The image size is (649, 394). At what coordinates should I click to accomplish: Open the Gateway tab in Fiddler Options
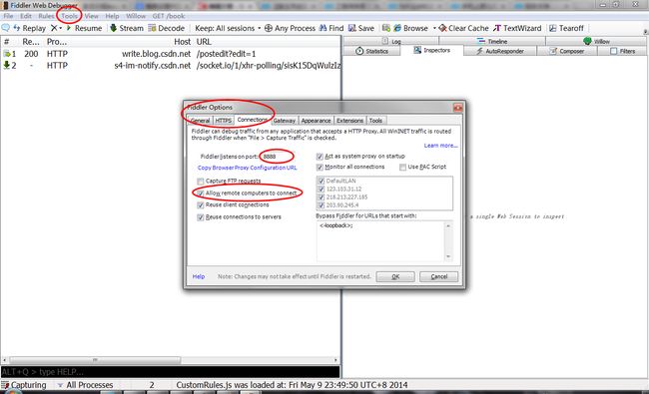(x=285, y=121)
